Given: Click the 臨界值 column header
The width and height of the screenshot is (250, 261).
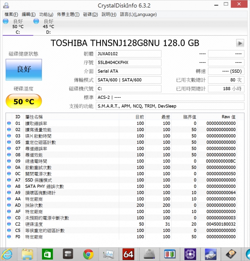Looking at the screenshot, I should [185, 117].
